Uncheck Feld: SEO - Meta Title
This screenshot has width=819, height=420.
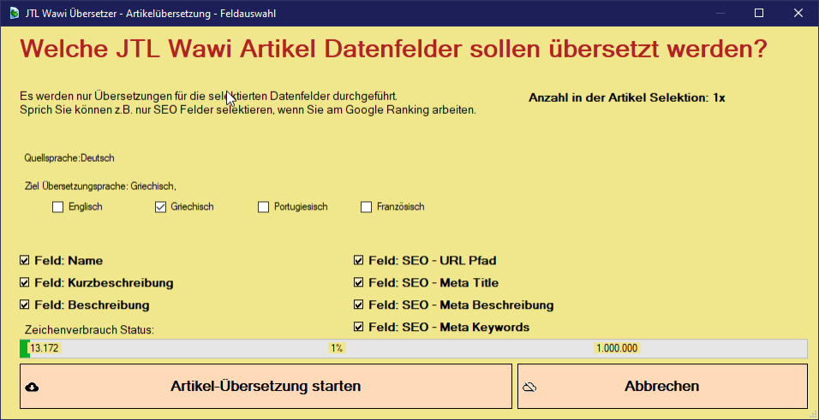358,283
